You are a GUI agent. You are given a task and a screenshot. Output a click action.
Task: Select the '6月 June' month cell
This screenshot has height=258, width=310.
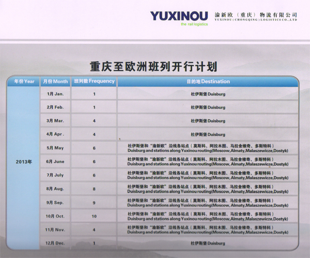click(55, 161)
